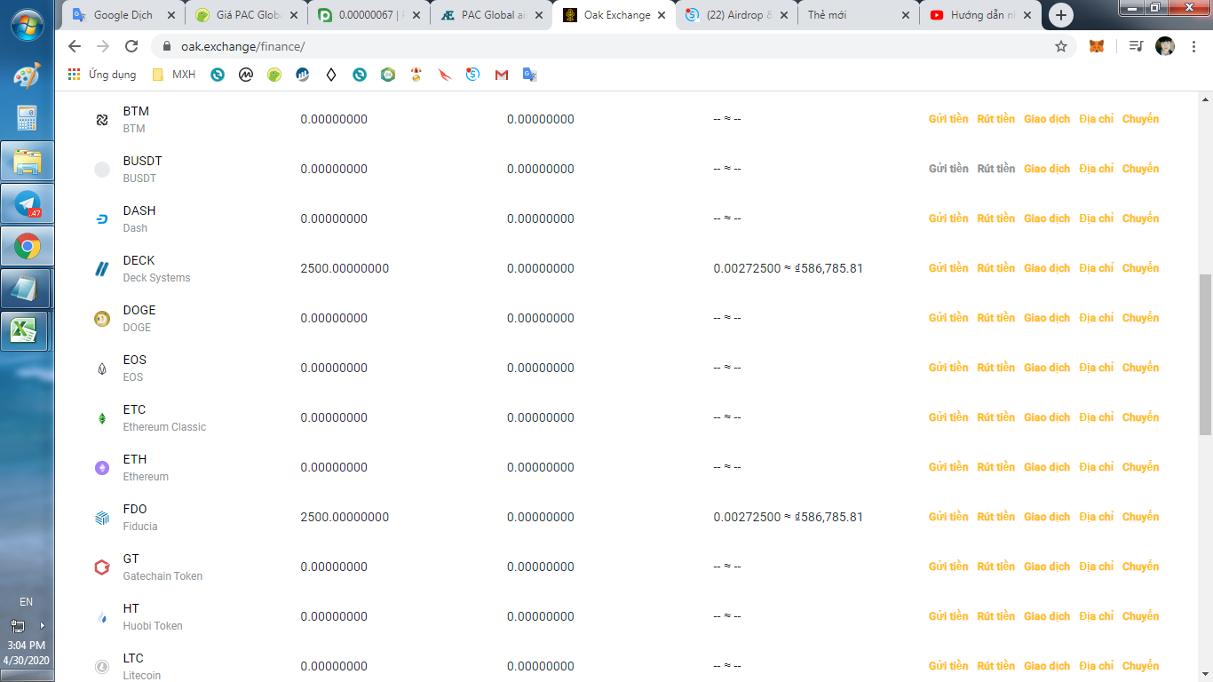This screenshot has width=1213, height=682.
Task: Click Chuyển for BTM
Action: pos(1140,119)
